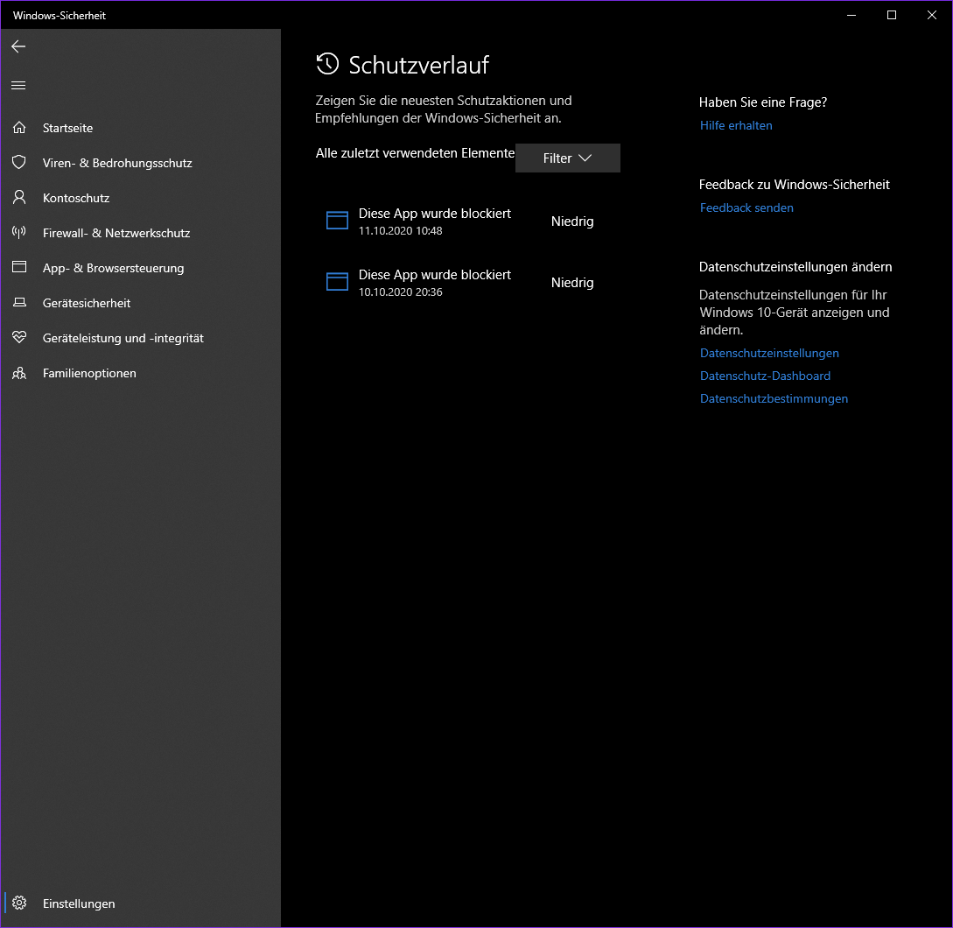Open App- & Browsersteuerung section

click(x=140, y=268)
